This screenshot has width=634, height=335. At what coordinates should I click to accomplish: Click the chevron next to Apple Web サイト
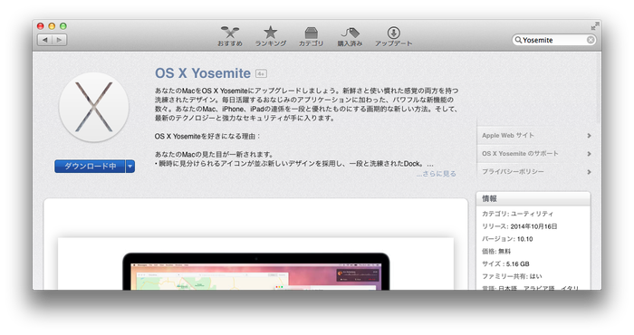[x=589, y=136]
